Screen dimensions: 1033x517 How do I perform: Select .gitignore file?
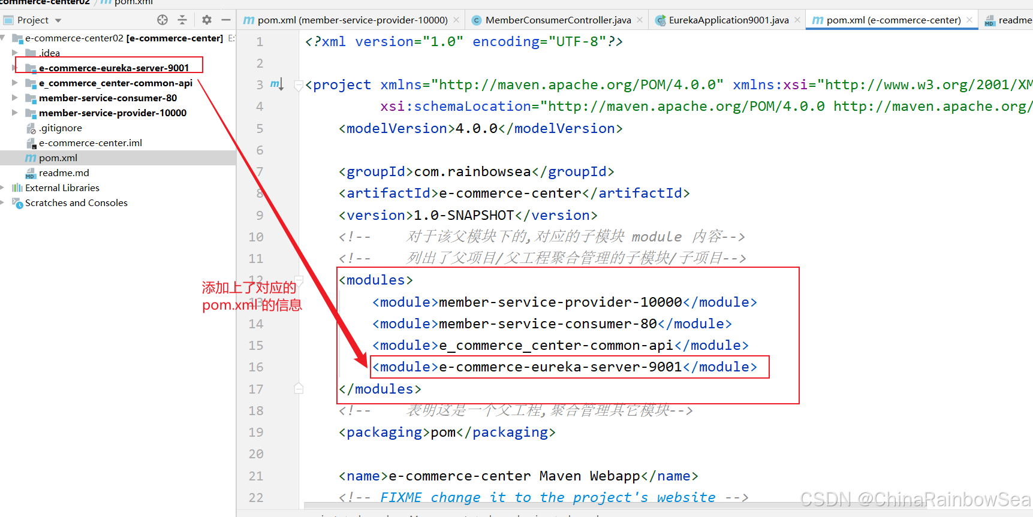(x=61, y=128)
